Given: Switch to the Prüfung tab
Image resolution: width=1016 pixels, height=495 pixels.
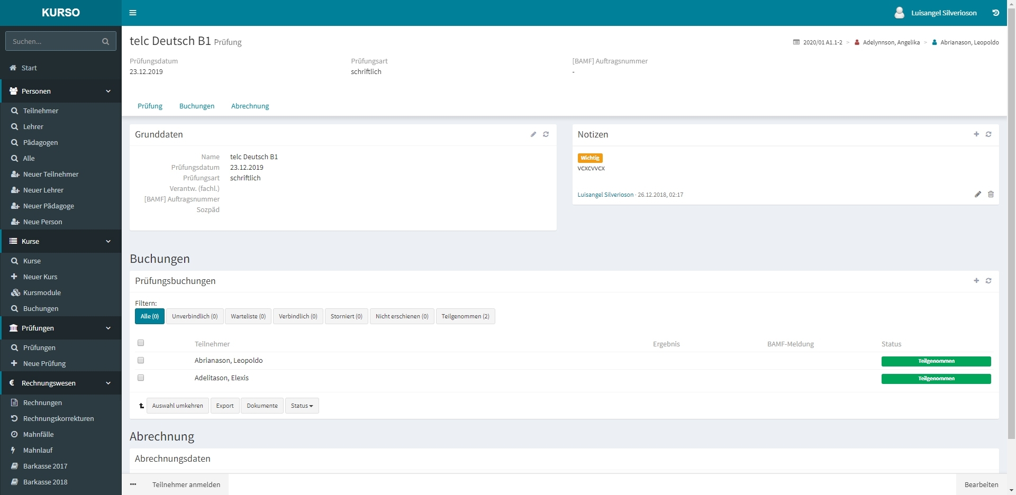Looking at the screenshot, I should pyautogui.click(x=150, y=106).
